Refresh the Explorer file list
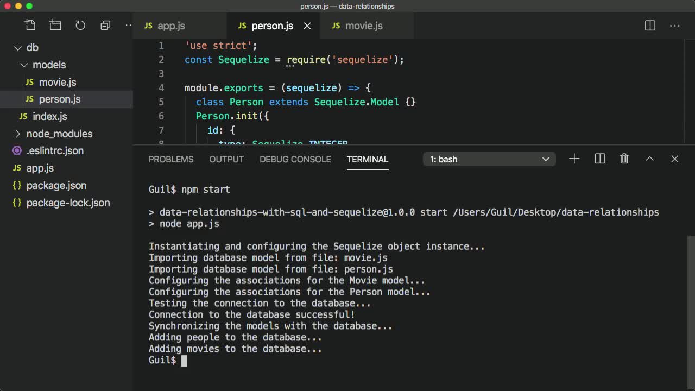Screen dimensions: 695x391 80,24
